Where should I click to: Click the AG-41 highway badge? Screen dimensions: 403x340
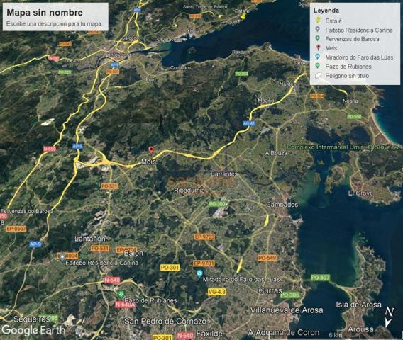[249, 123]
